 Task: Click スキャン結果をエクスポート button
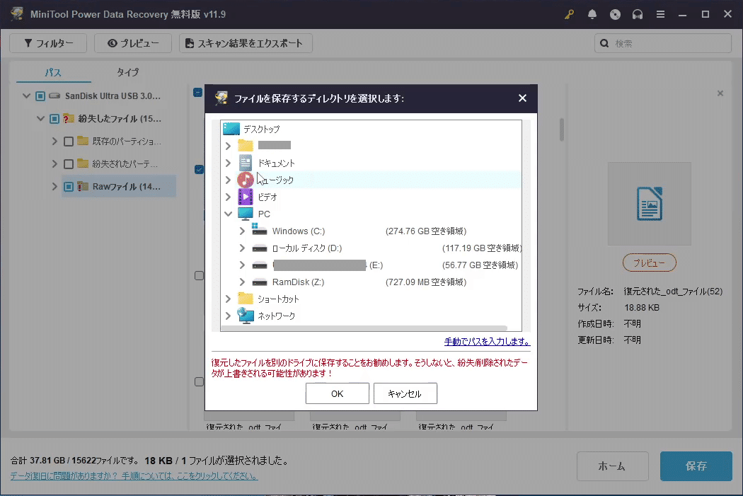click(246, 43)
